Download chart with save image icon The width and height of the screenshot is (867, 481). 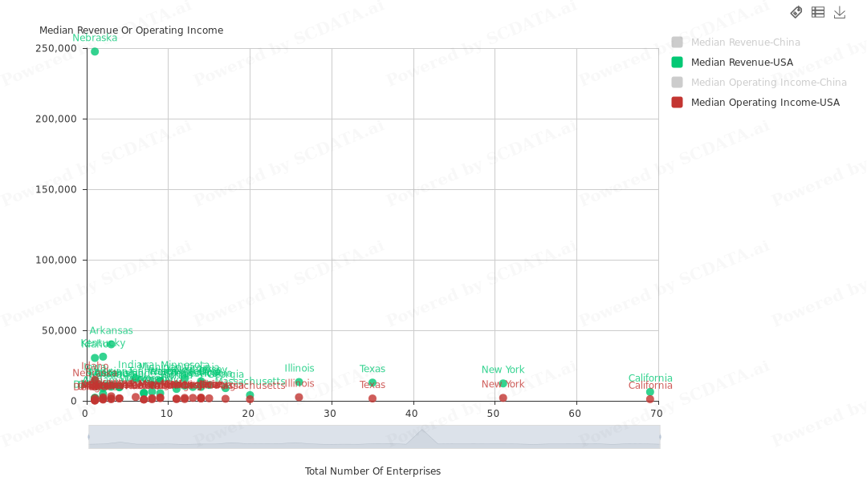[840, 12]
